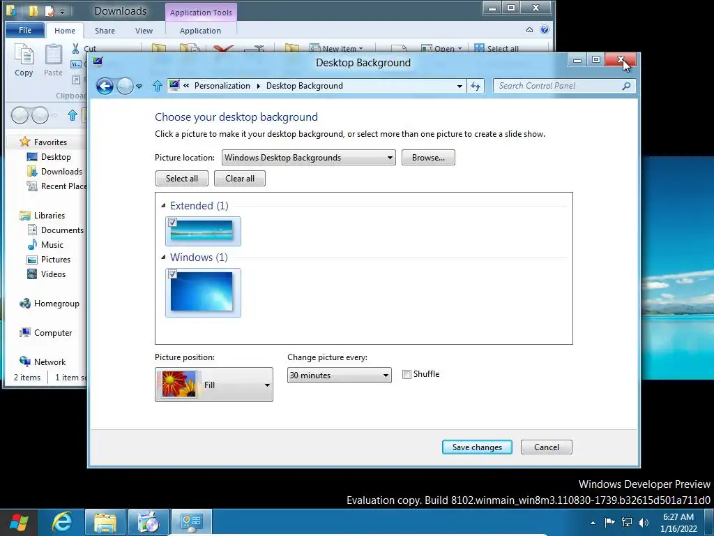Click the Control Panel taskbar icon
The width and height of the screenshot is (714, 536).
[192, 522]
